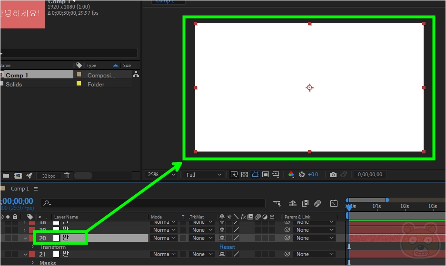Image resolution: width=446 pixels, height=266 pixels.
Task: Click the 02s mark on time ruler
Action: click(405, 206)
